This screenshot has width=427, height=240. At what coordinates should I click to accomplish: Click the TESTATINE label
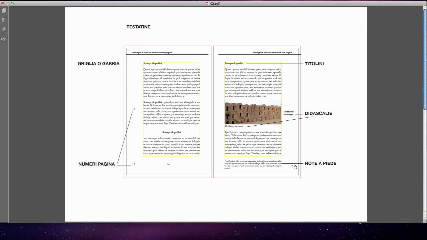[138, 27]
